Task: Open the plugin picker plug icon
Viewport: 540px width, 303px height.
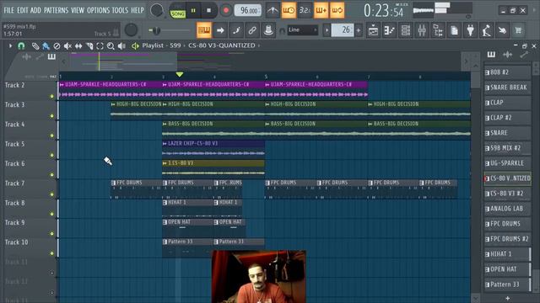Action: click(x=471, y=30)
